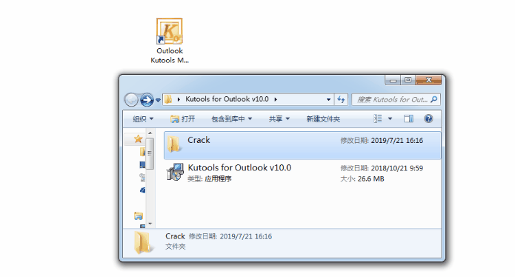Refresh the folder with the refresh icon

[x=341, y=99]
